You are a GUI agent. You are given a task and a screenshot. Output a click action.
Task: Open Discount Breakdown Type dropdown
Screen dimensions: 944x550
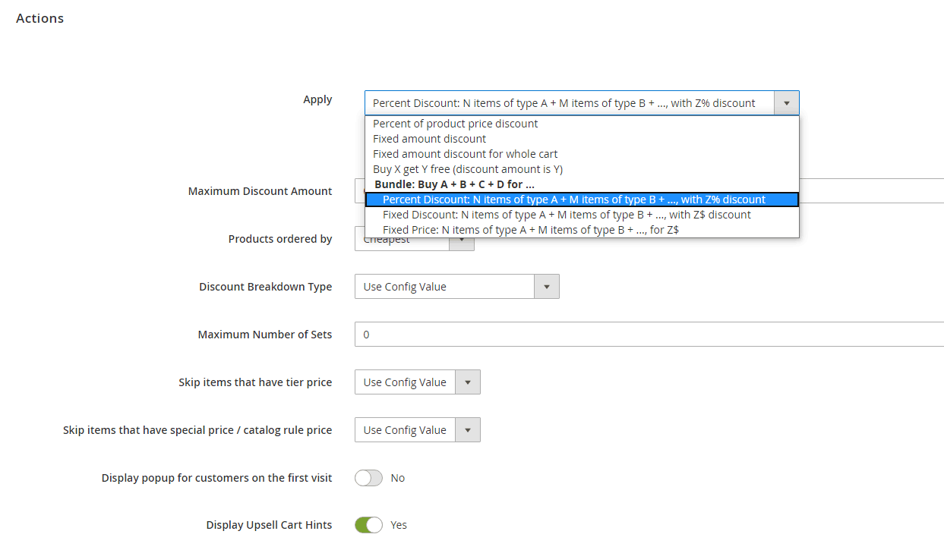click(457, 287)
